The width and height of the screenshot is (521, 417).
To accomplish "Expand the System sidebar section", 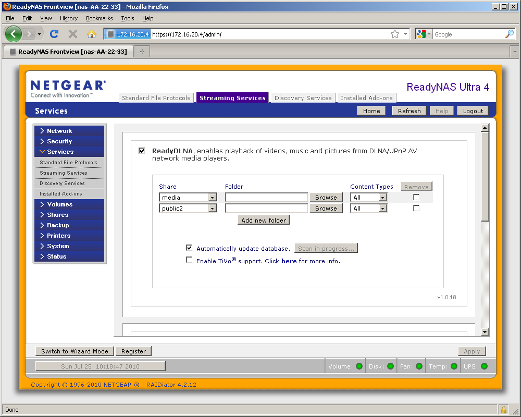I will [69, 246].
